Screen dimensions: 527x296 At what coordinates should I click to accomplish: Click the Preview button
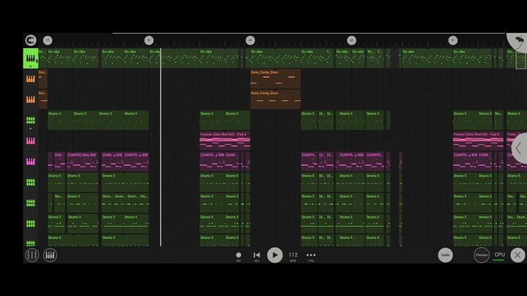pos(482,255)
